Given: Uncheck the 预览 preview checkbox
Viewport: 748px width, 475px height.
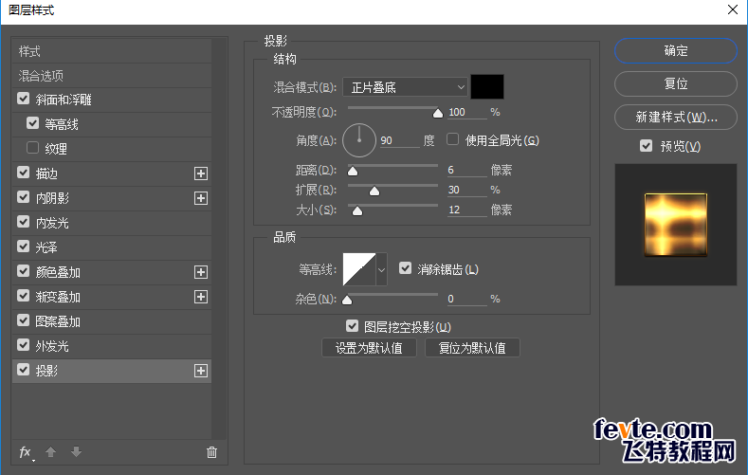Looking at the screenshot, I should coord(646,146).
